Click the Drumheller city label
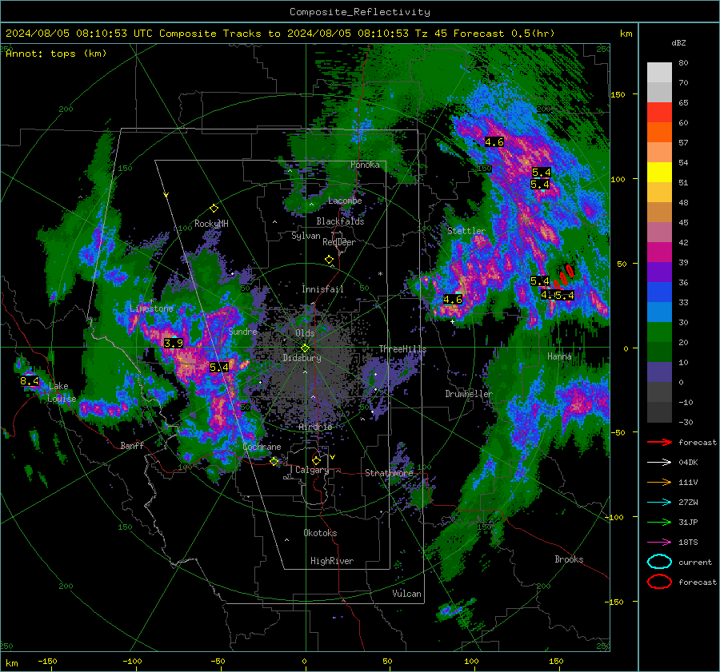 click(x=469, y=394)
